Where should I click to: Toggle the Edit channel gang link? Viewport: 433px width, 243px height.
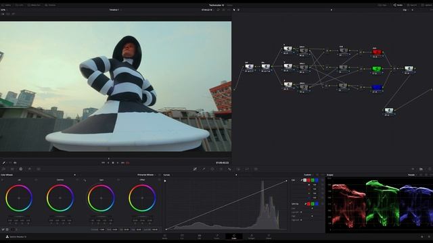click(x=301, y=180)
